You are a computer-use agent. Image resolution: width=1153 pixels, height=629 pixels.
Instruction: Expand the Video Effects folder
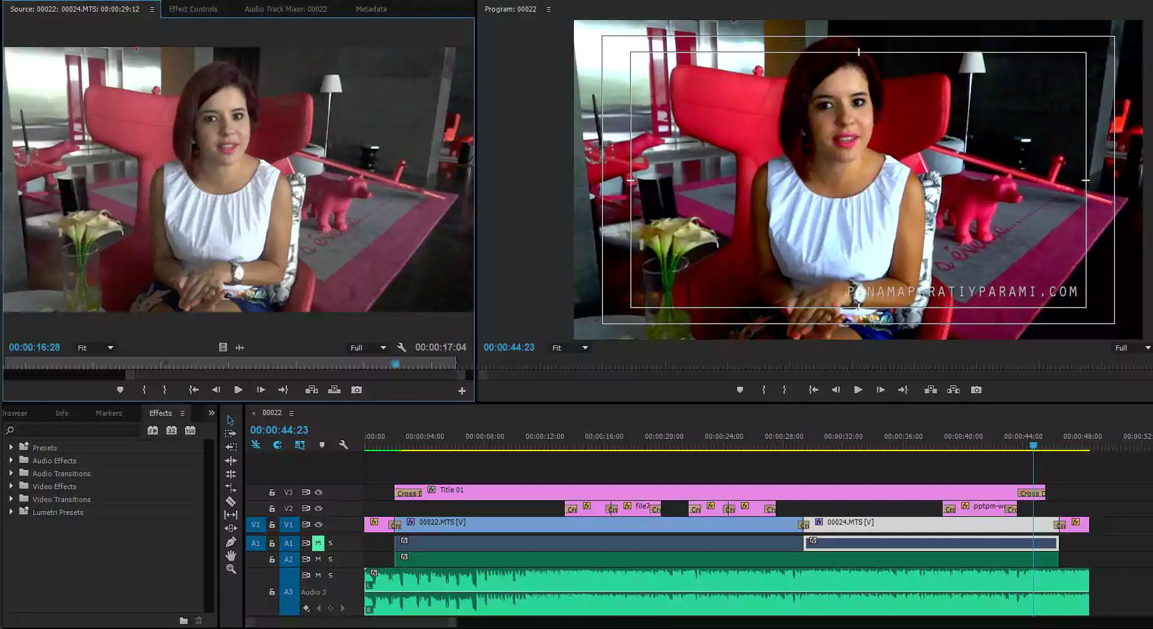coord(11,487)
